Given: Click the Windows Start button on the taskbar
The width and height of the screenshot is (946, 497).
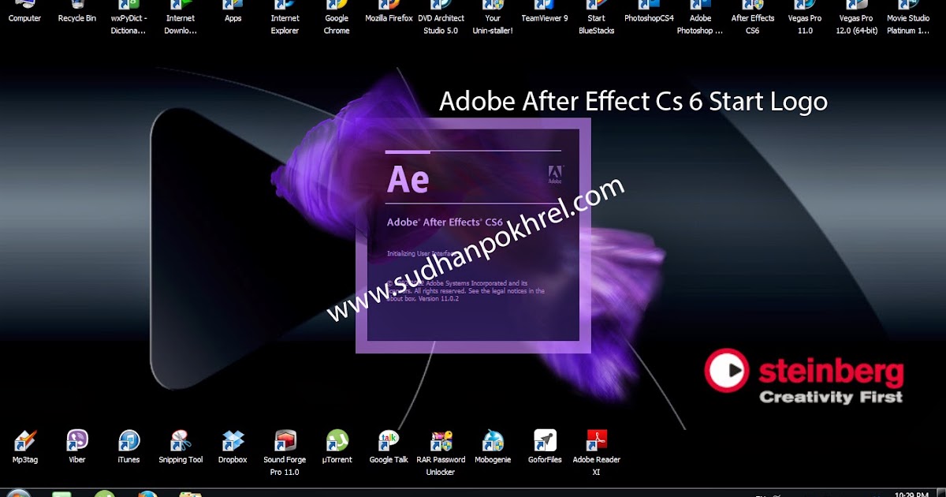Looking at the screenshot, I should coord(17,493).
